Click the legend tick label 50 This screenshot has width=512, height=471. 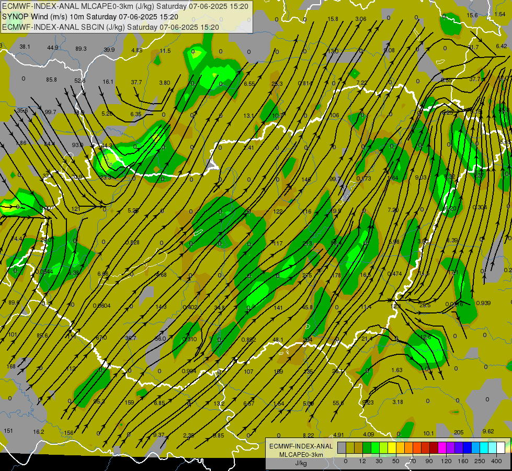396,461
